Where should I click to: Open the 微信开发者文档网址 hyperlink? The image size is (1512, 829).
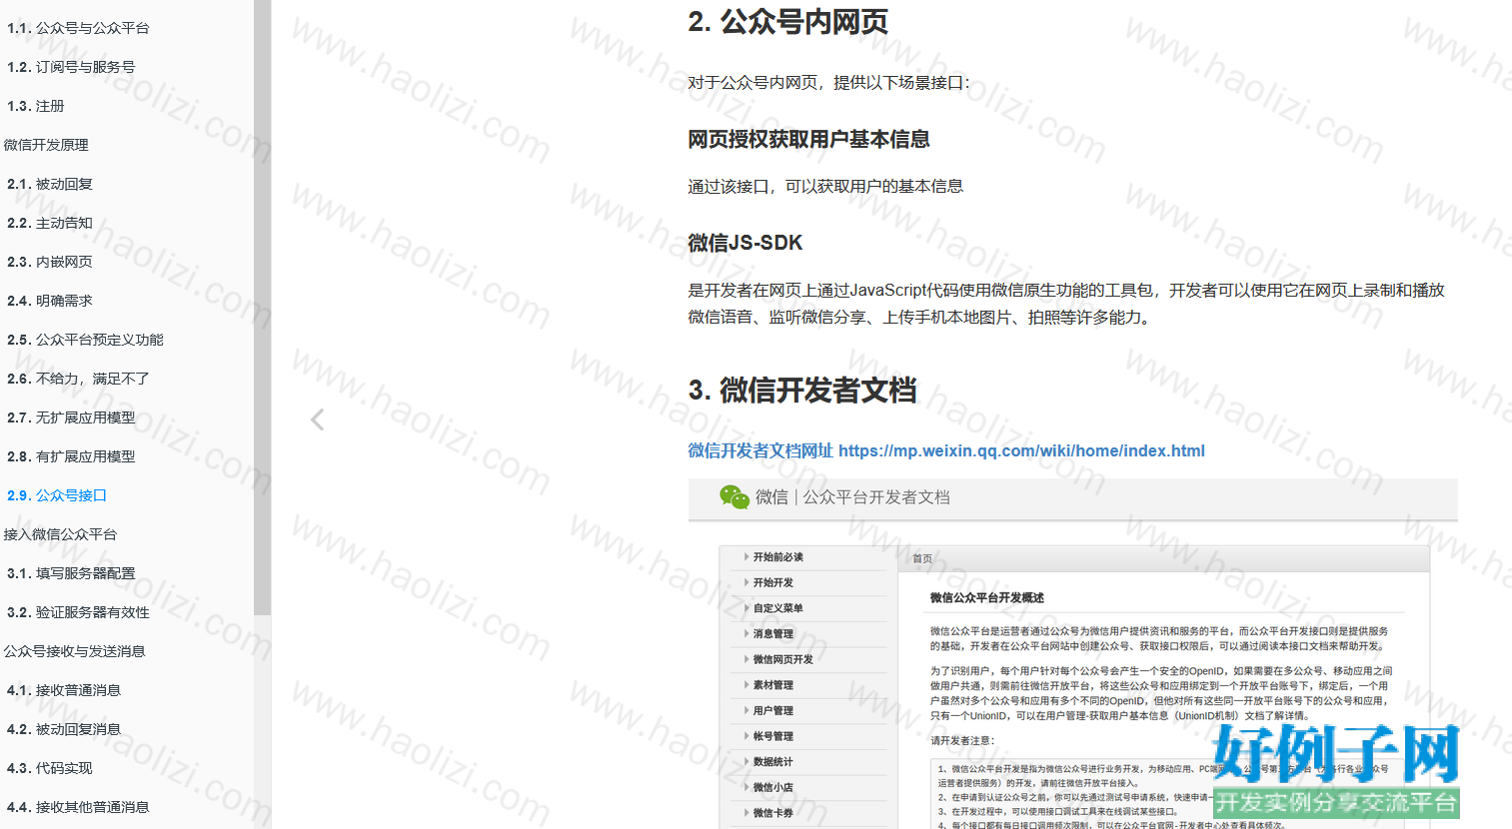[946, 450]
